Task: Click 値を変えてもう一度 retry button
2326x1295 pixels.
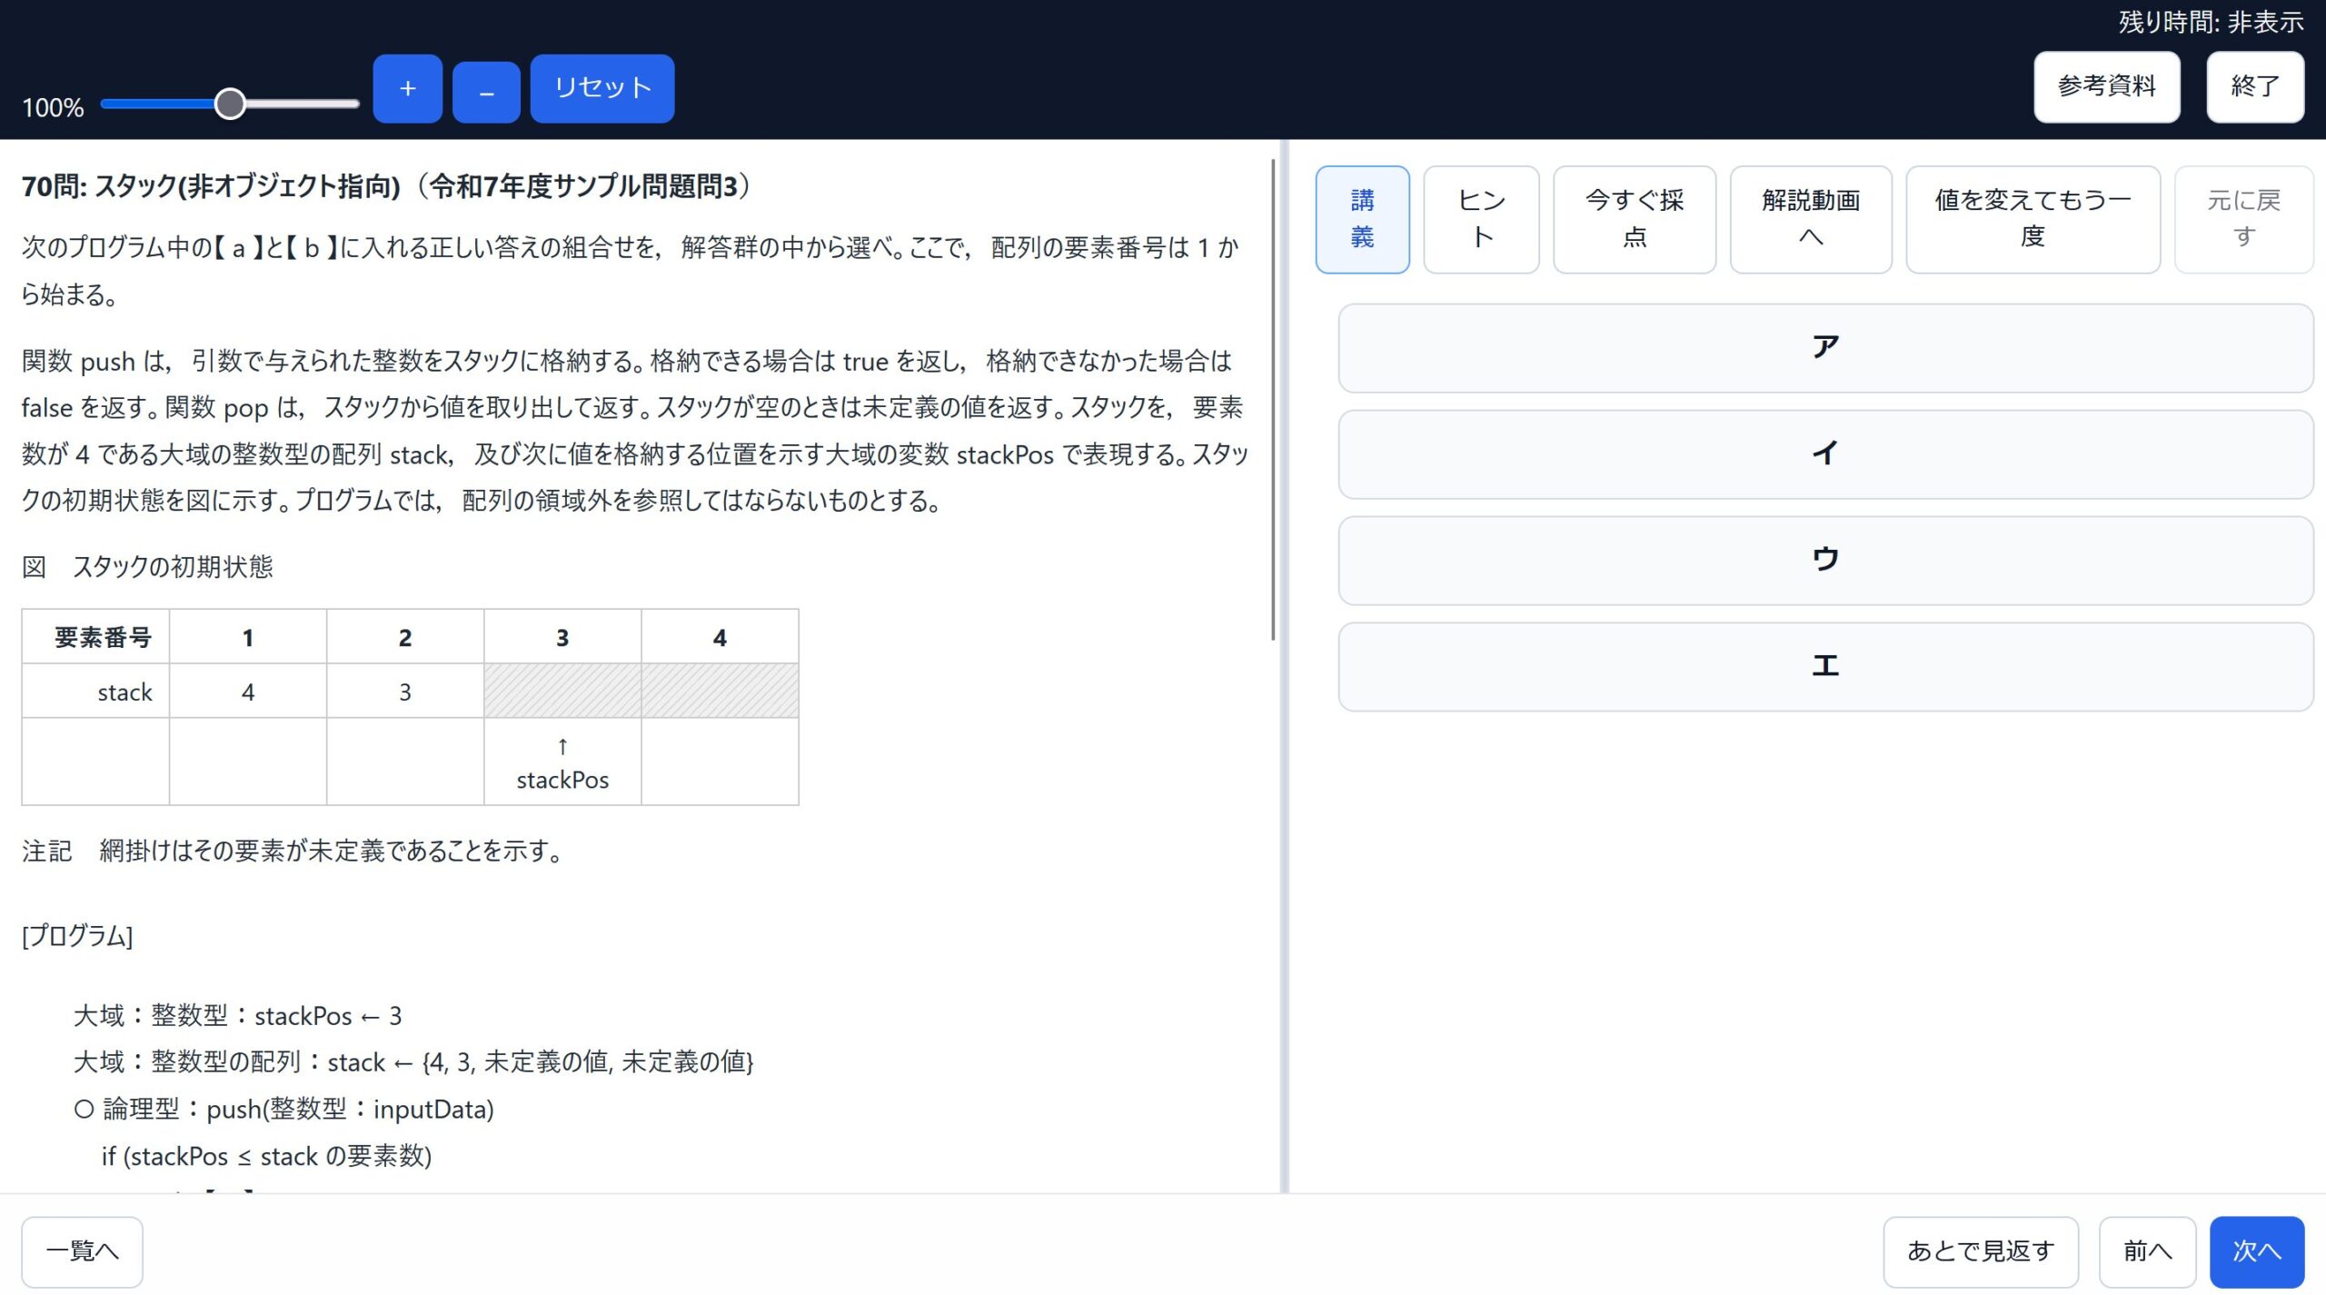Action: (x=2033, y=219)
